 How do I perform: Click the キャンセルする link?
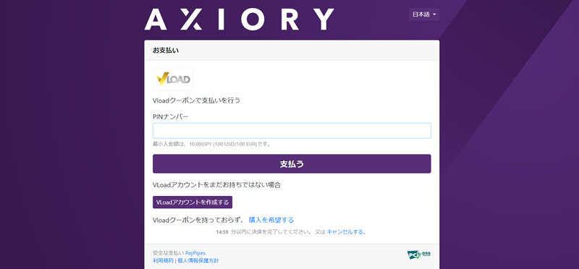tap(345, 232)
